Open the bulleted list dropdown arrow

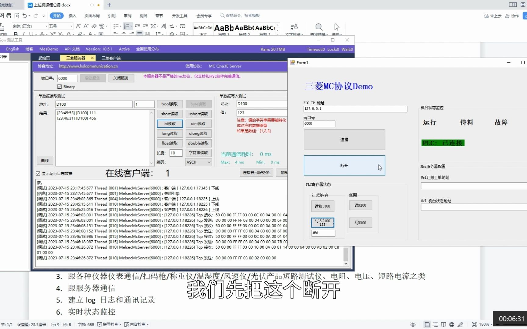(x=120, y=27)
